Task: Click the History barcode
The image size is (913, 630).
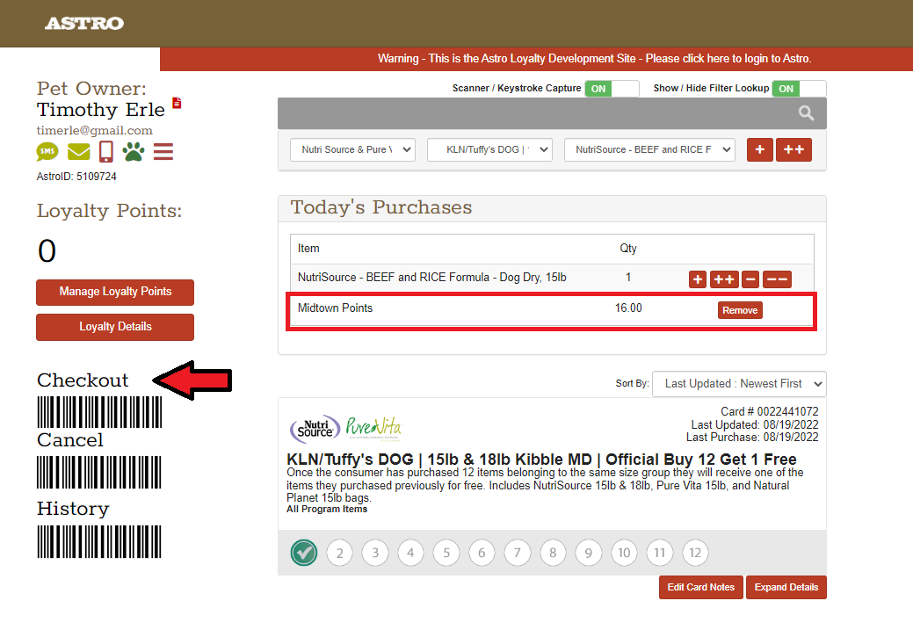Action: [99, 542]
